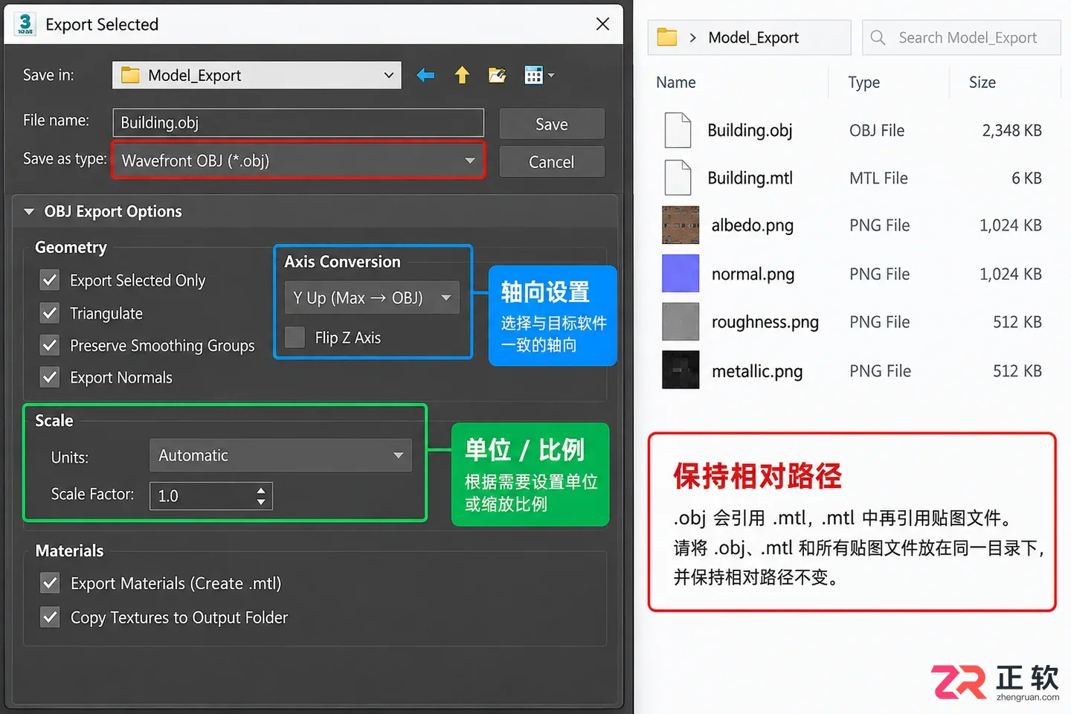Go up one folder level with yellow arrow
1071x714 pixels.
pyautogui.click(x=462, y=75)
